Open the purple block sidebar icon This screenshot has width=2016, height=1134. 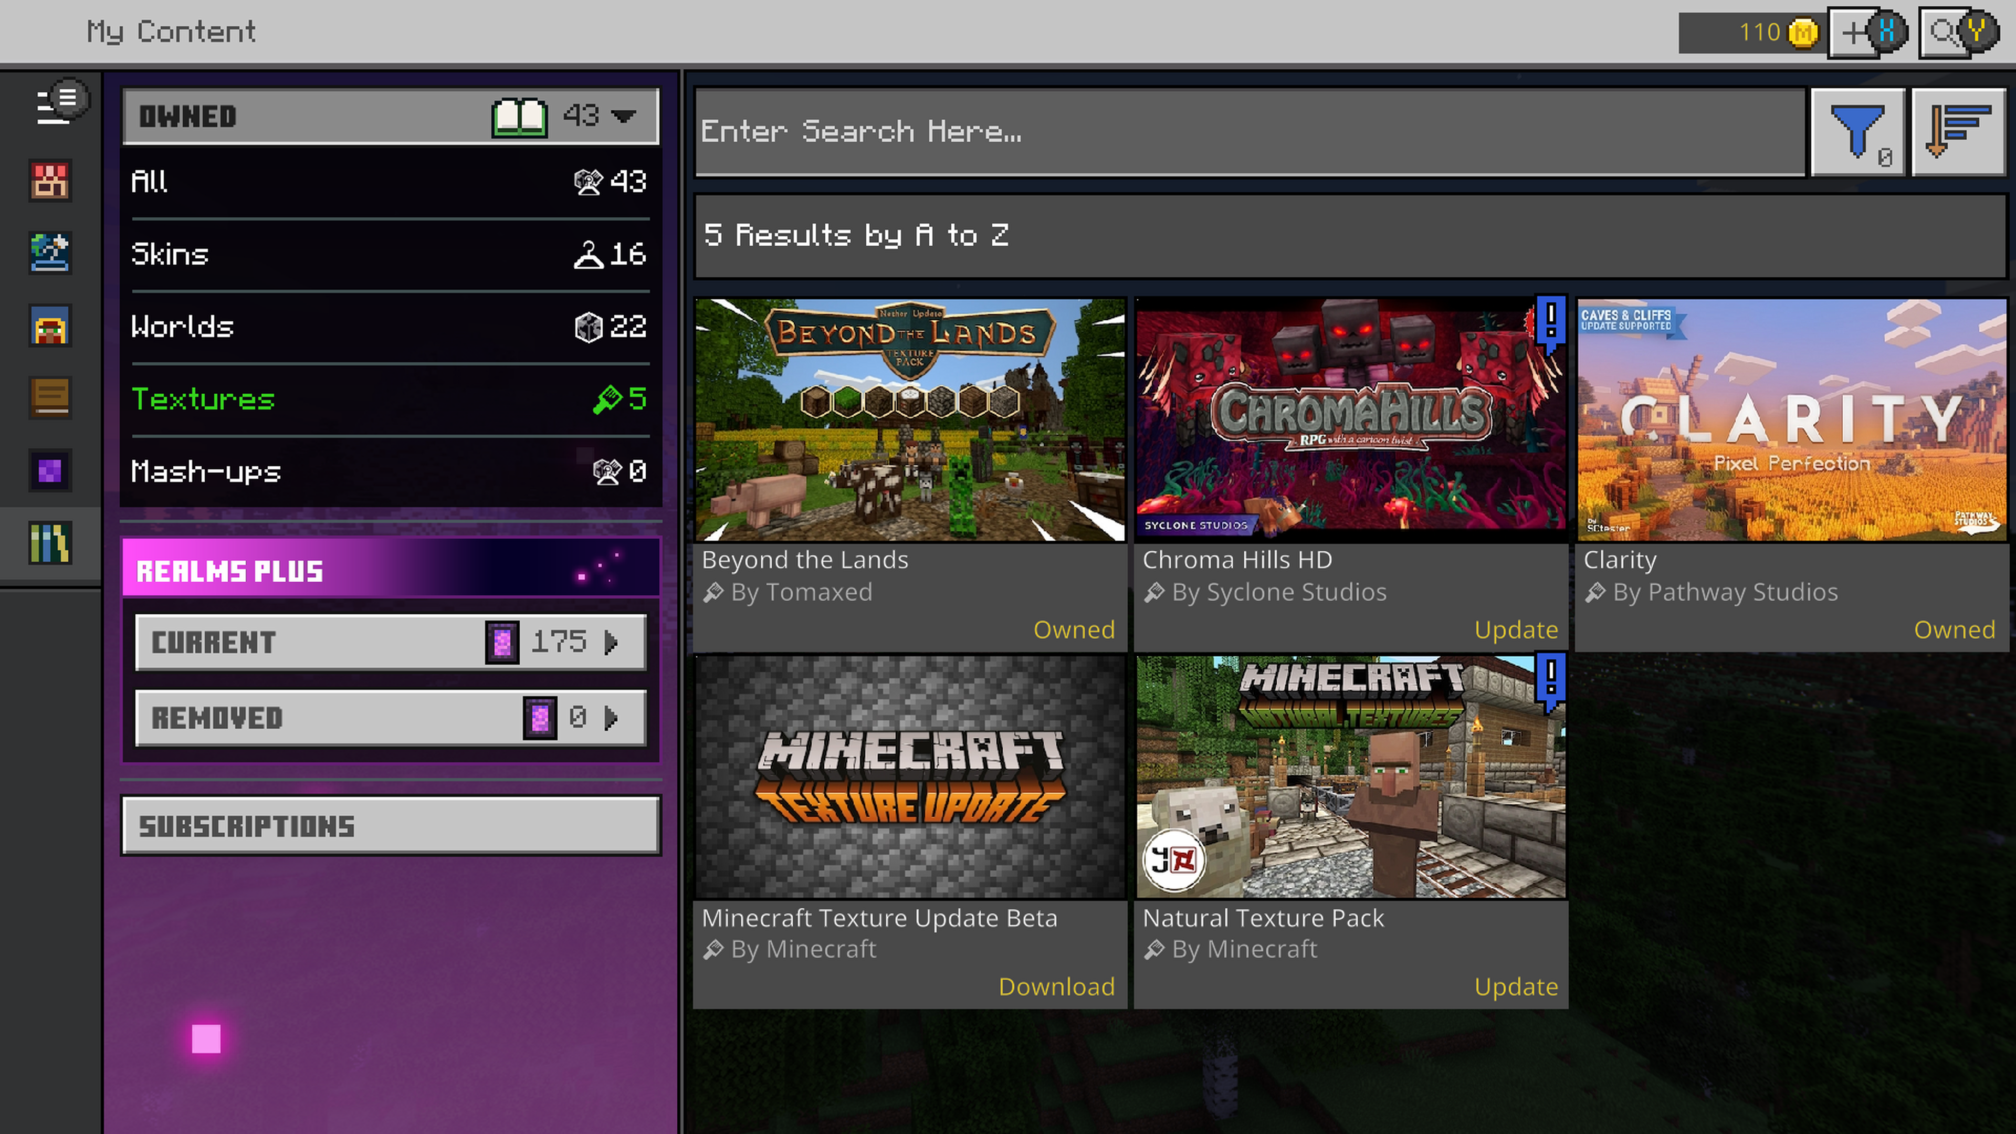pyautogui.click(x=50, y=470)
